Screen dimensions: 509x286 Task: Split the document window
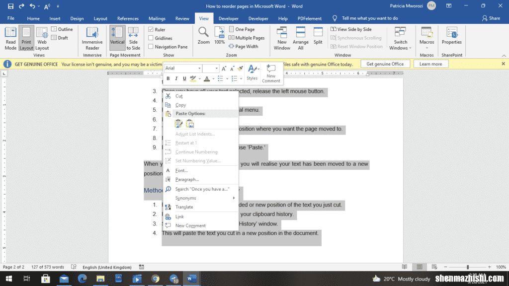318,36
